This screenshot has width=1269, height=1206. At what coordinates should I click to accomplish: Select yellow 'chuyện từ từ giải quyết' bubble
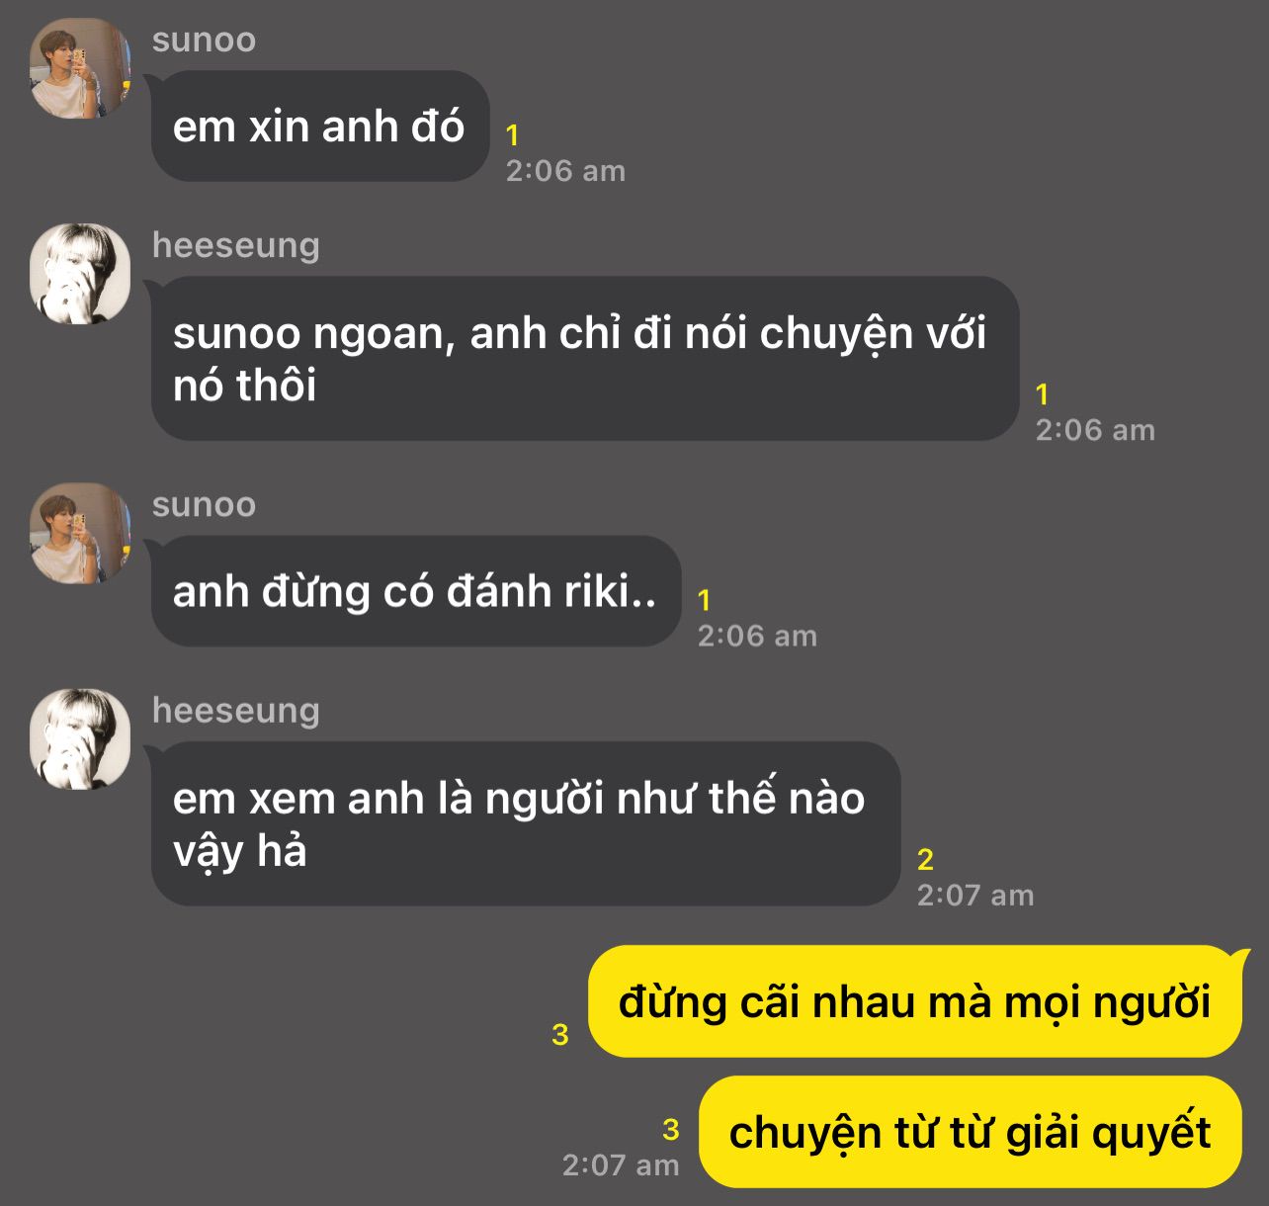coord(970,1132)
